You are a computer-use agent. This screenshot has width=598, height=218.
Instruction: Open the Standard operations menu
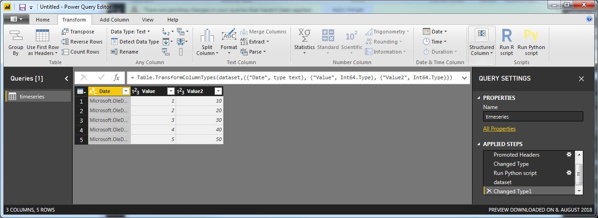point(328,43)
